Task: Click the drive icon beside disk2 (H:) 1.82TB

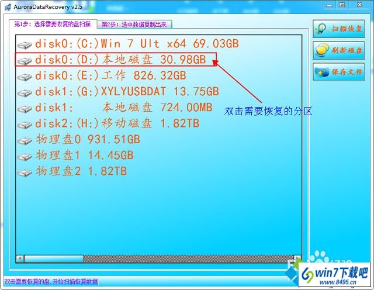Action: click(25, 125)
